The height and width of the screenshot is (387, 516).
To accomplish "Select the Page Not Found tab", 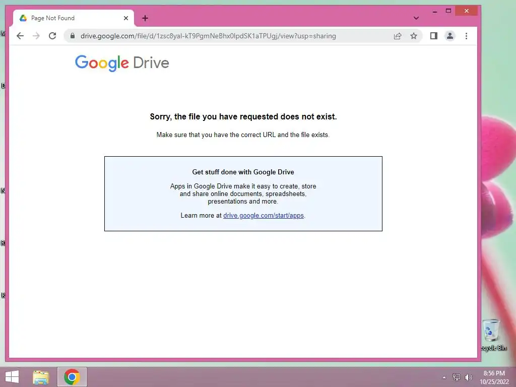I will (x=74, y=18).
